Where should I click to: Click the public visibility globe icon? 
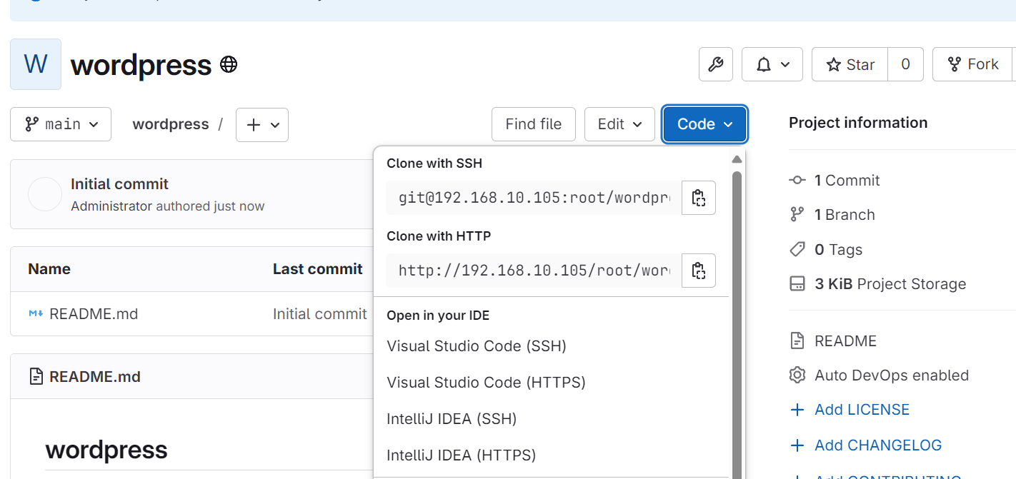[229, 65]
